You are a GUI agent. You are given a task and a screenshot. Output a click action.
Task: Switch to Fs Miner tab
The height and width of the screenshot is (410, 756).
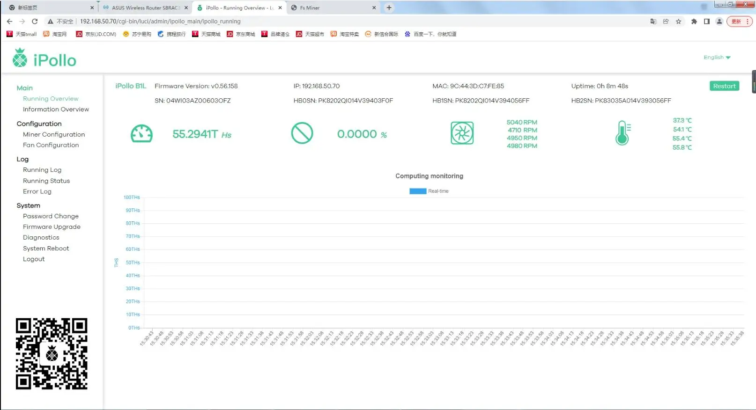[x=333, y=7]
